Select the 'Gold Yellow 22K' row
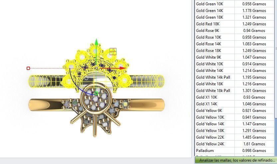 click(234, 137)
